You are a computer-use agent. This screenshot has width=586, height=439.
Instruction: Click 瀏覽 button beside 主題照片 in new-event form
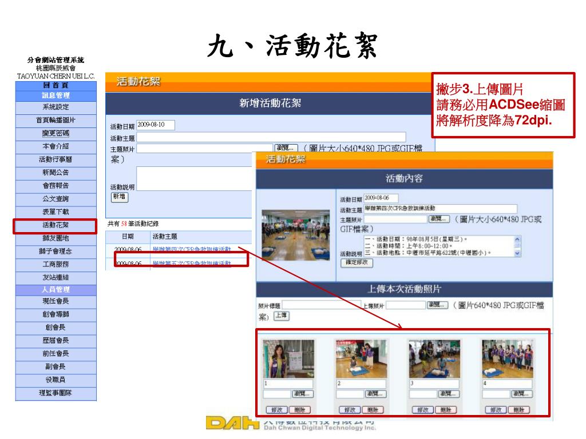[286, 148]
